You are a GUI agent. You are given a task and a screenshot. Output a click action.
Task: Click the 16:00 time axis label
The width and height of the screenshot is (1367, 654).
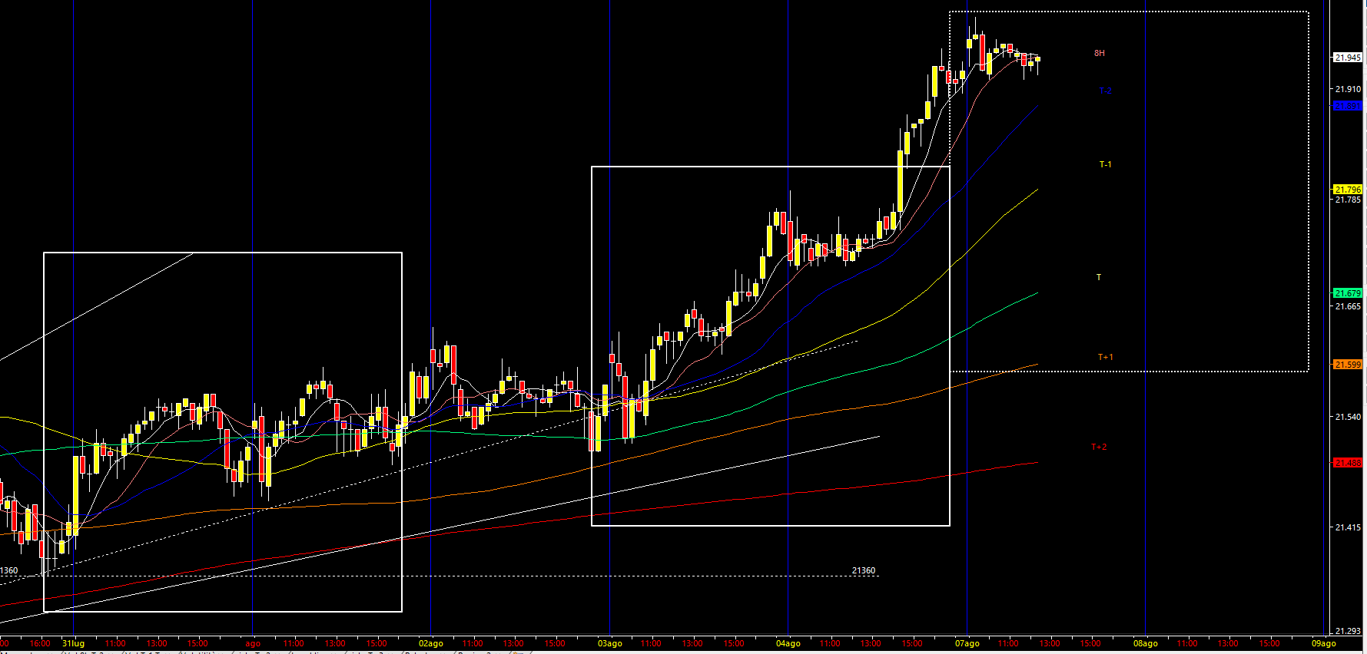click(40, 643)
